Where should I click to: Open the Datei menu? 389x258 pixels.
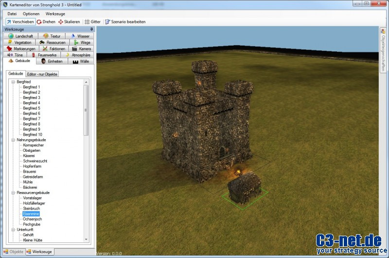(x=12, y=14)
